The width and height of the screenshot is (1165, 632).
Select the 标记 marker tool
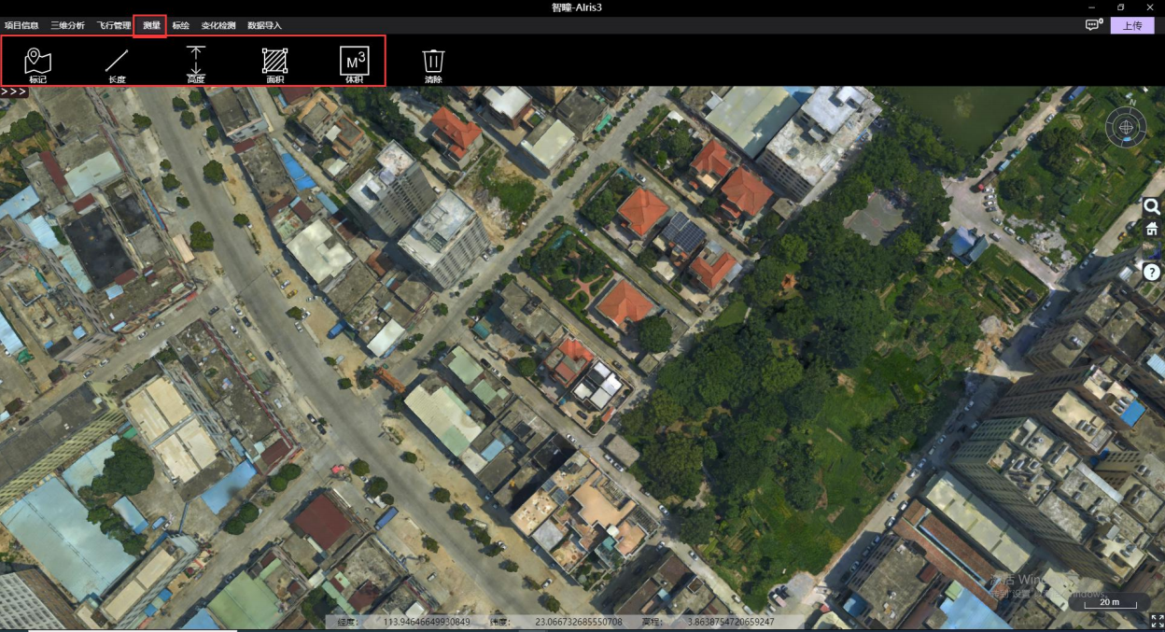tap(37, 63)
